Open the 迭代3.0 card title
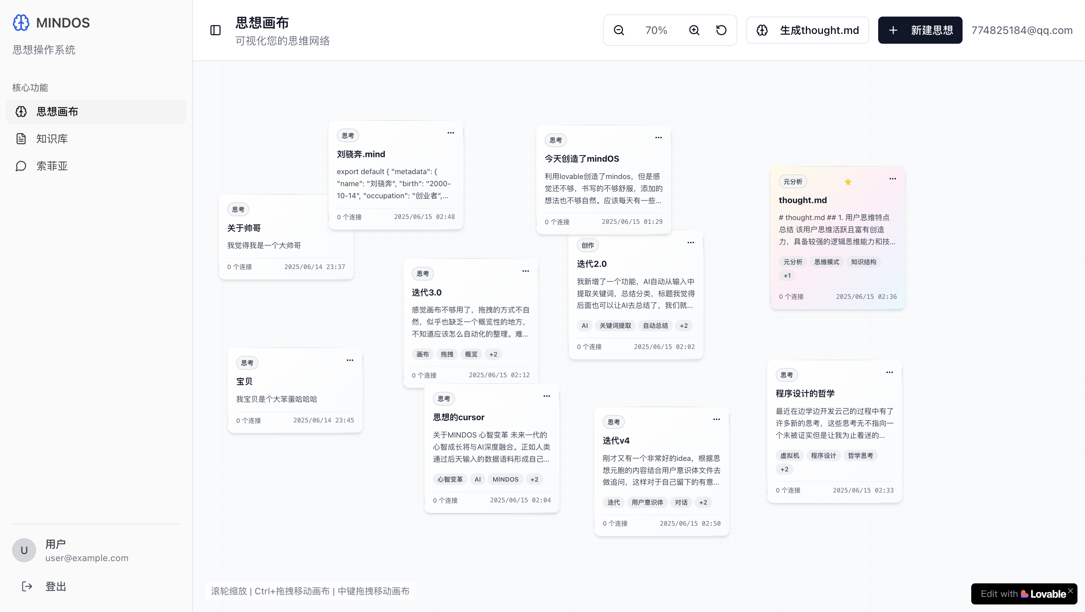Viewport: 1085px width, 612px height. coord(427,292)
